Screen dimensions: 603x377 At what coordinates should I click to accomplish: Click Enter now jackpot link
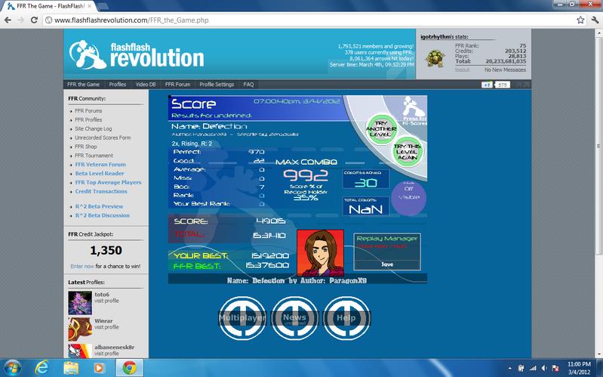[82, 266]
